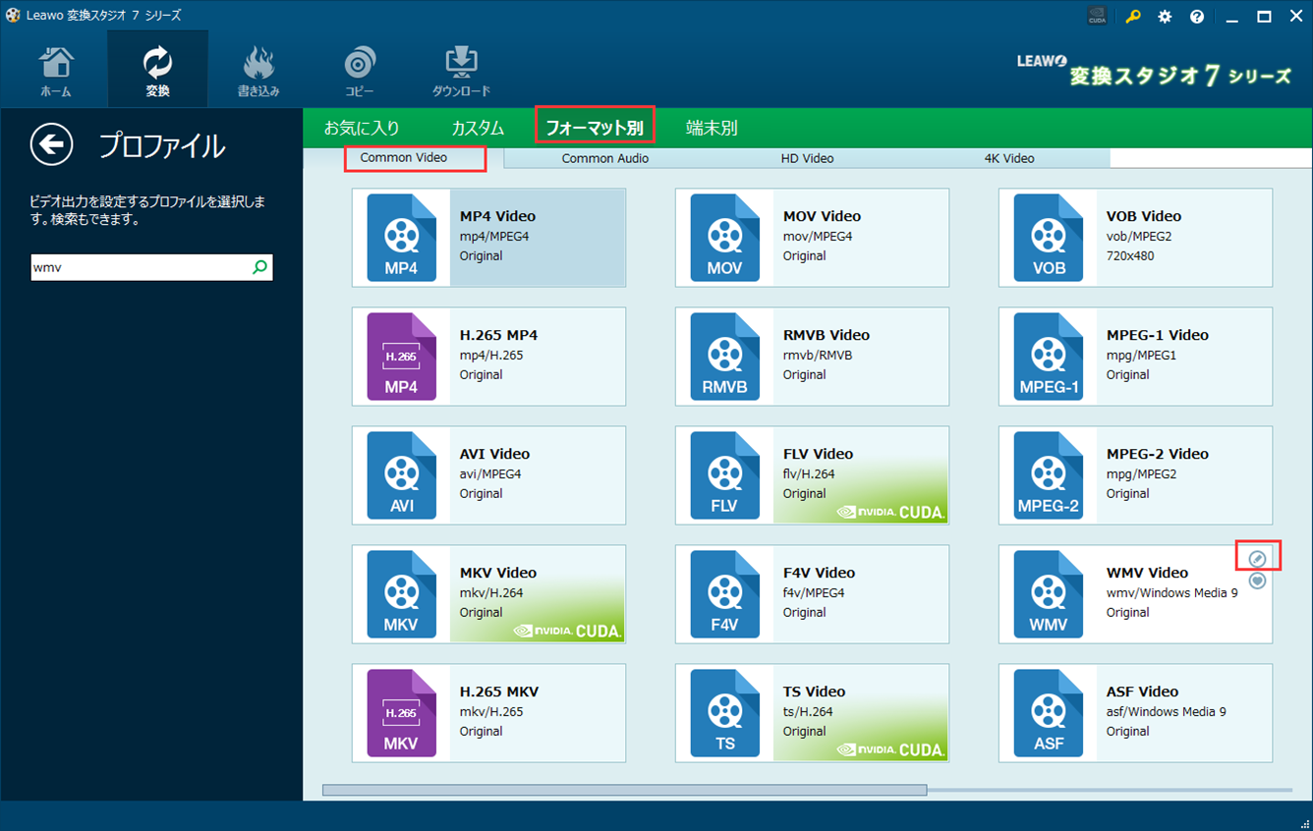Select the Common Audio sub-tab

coord(604,158)
